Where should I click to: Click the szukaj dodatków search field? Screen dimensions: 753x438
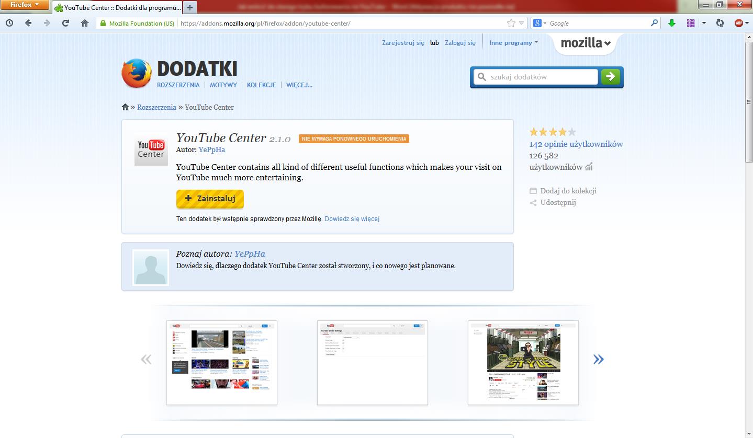click(536, 77)
